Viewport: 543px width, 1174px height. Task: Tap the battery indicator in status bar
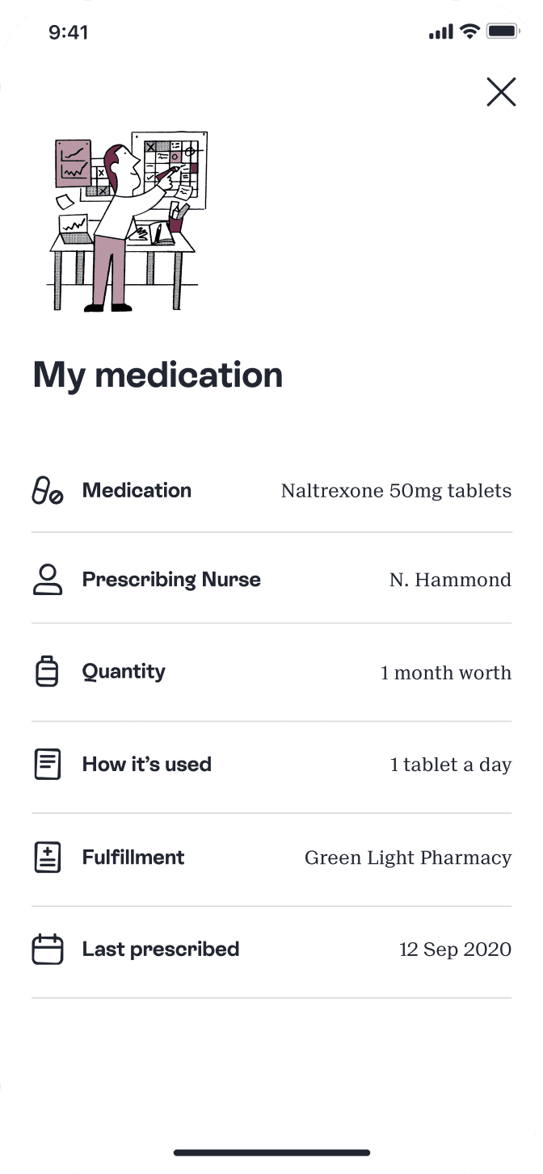pyautogui.click(x=502, y=31)
